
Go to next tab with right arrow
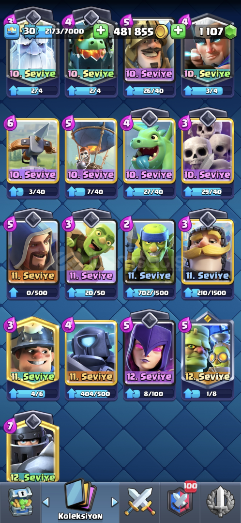coord(114,502)
